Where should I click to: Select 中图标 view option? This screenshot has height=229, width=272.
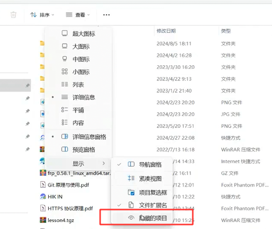click(x=78, y=59)
